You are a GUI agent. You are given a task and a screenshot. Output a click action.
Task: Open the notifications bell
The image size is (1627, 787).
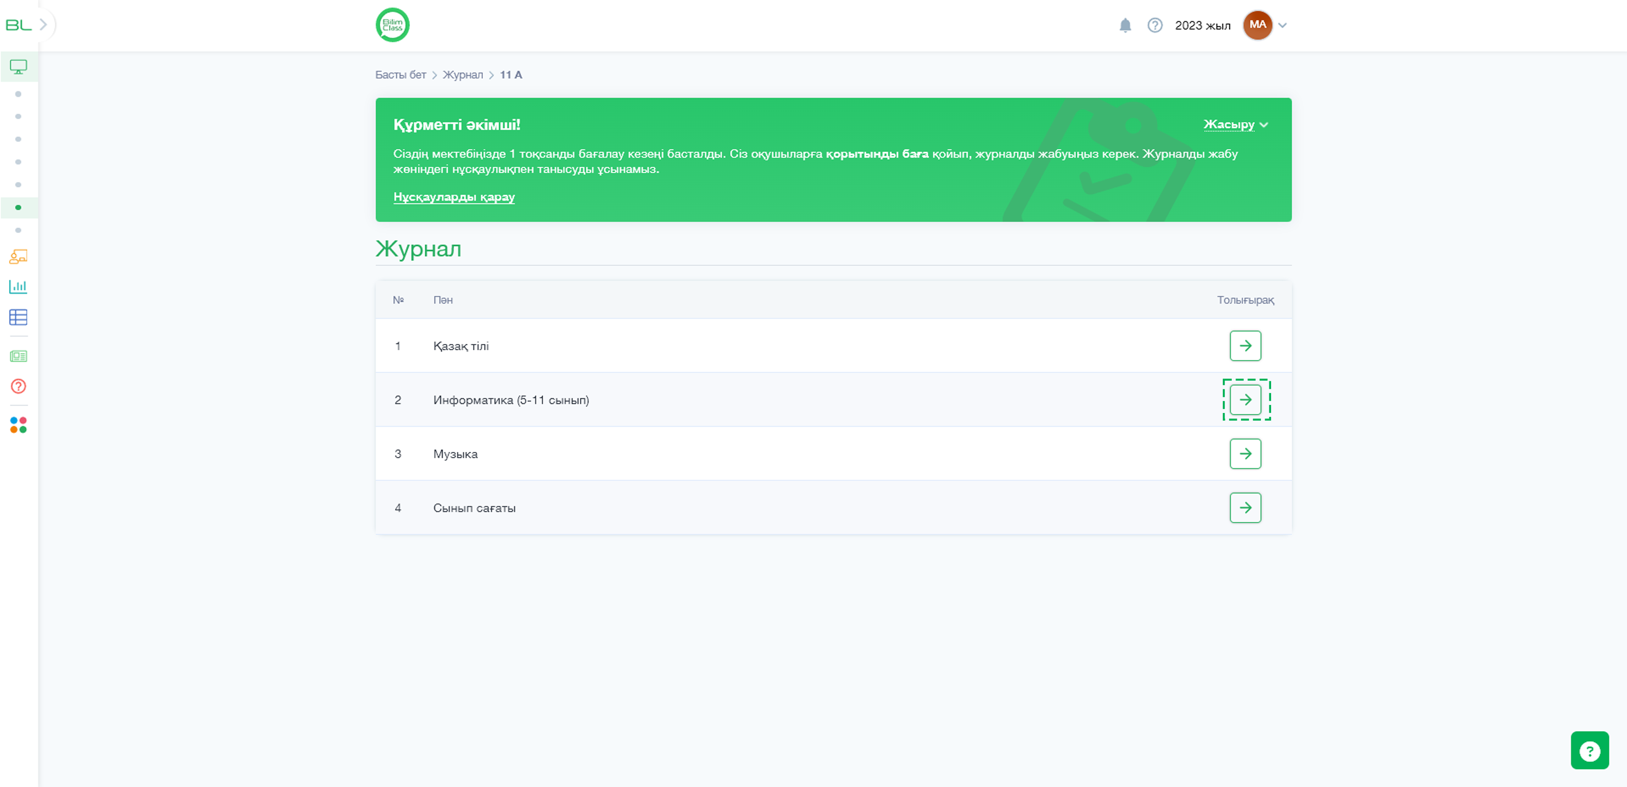pos(1125,25)
